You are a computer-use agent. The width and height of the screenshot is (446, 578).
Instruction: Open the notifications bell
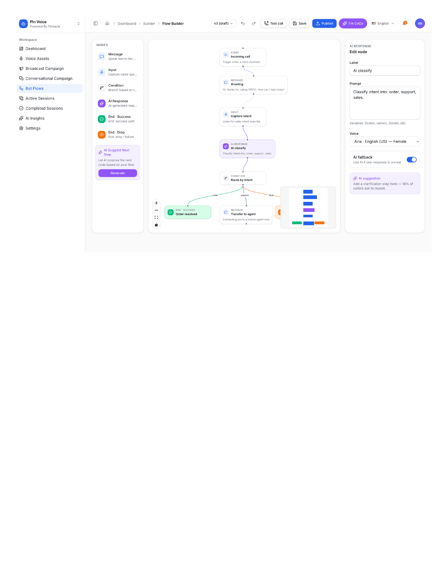pyautogui.click(x=404, y=23)
